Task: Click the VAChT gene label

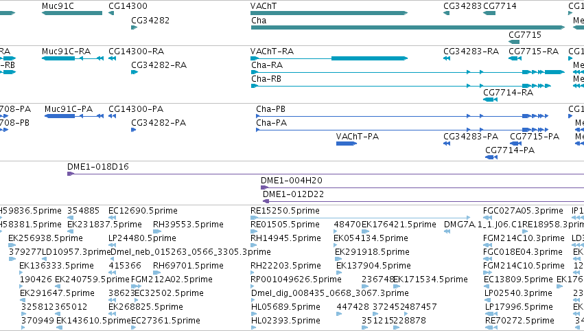Action: point(264,6)
